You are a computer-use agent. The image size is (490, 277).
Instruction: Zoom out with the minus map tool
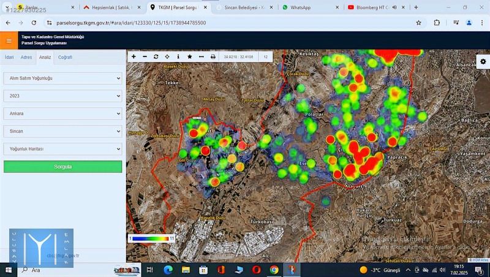click(x=145, y=56)
